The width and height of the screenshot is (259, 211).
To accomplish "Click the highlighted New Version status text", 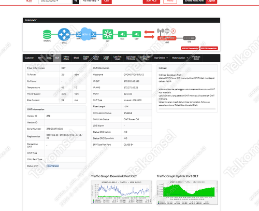I will pos(53,166).
